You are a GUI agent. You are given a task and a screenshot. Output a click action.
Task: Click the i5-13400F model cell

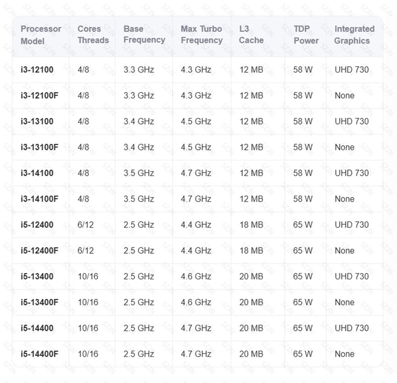39,302
